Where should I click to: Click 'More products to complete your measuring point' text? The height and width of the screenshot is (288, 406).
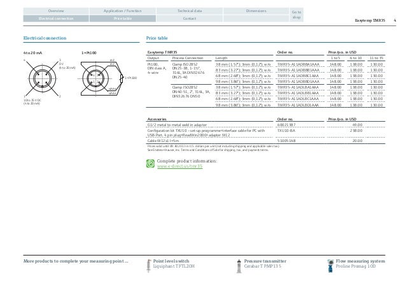pos(76,261)
